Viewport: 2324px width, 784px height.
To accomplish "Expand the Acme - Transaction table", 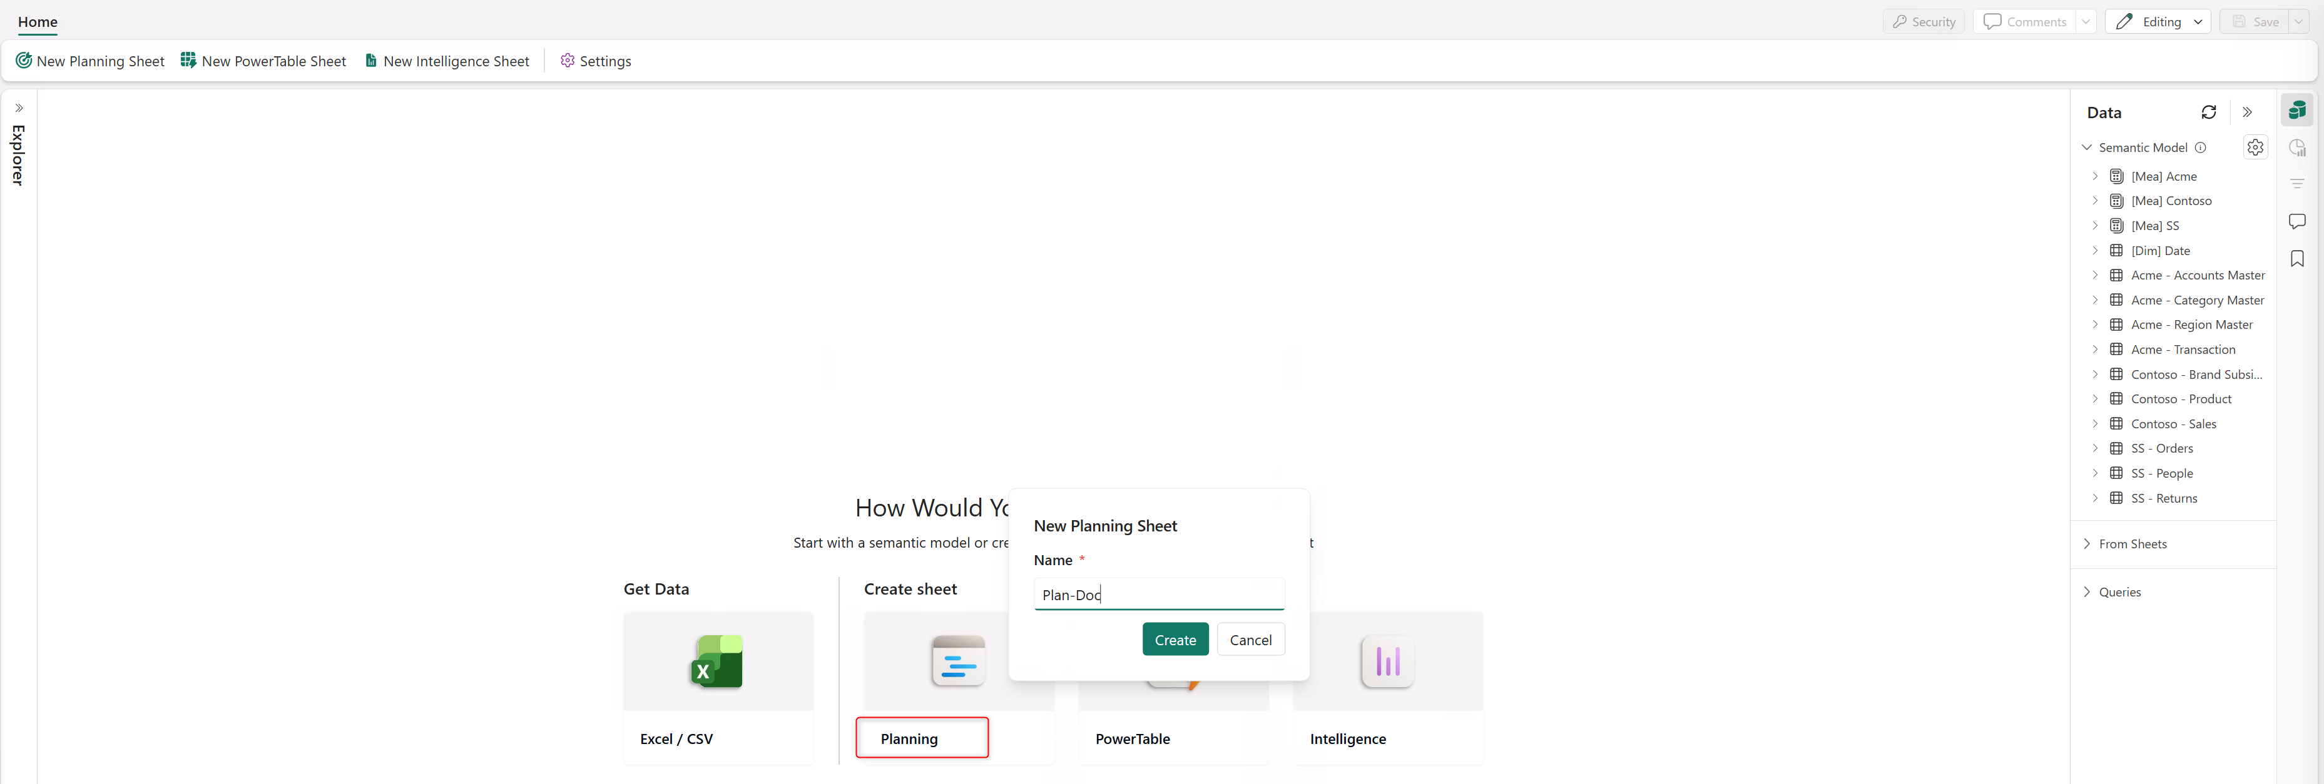I will [x=2095, y=349].
